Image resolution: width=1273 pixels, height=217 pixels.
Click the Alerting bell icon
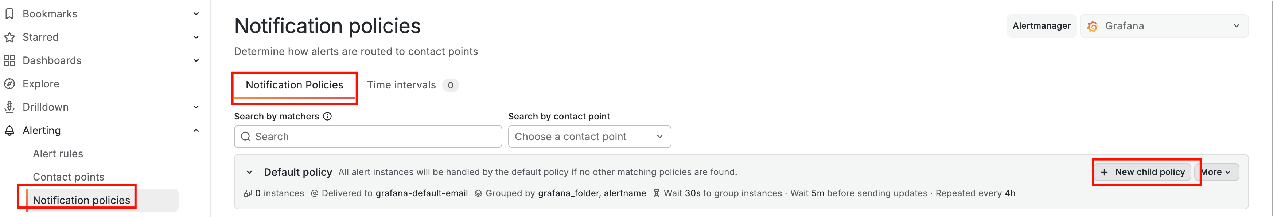[9, 130]
